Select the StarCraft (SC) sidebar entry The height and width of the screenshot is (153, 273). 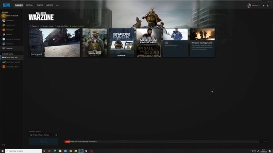[12, 48]
